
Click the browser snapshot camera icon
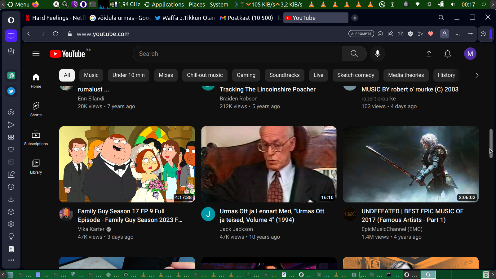[401, 34]
